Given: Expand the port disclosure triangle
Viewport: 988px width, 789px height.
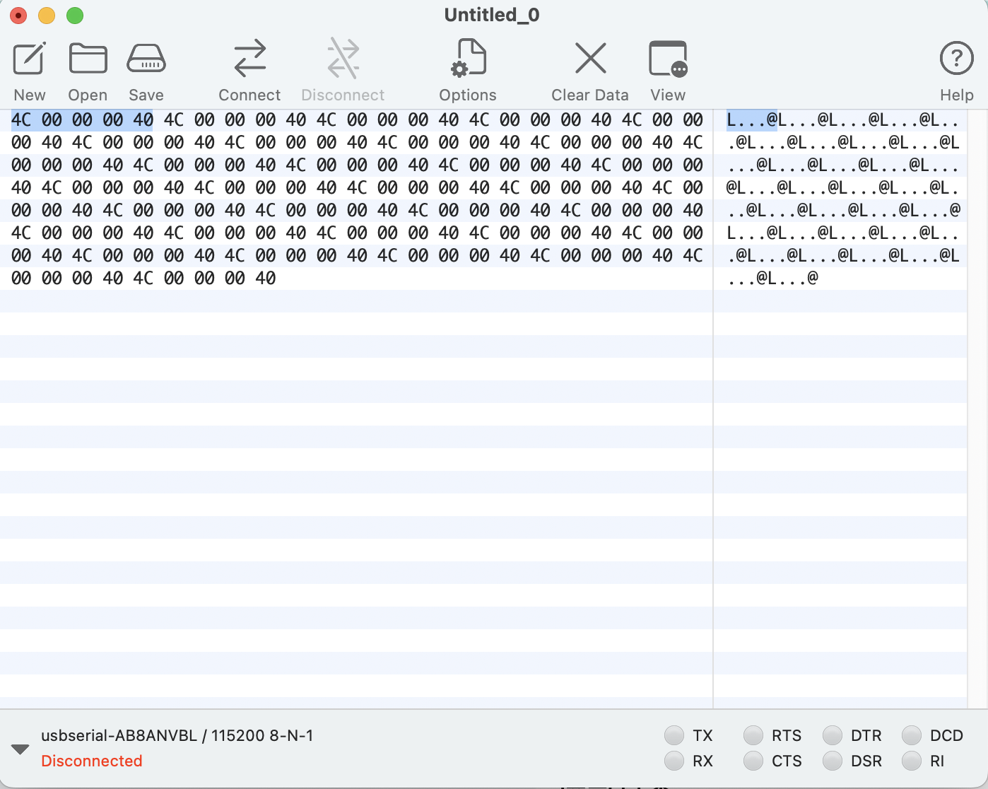Looking at the screenshot, I should pyautogui.click(x=20, y=749).
